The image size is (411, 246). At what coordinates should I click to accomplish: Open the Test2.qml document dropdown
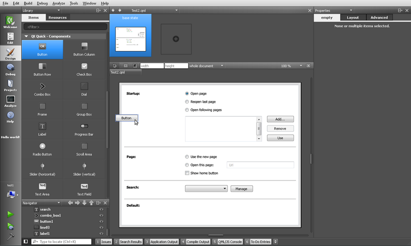click(176, 11)
